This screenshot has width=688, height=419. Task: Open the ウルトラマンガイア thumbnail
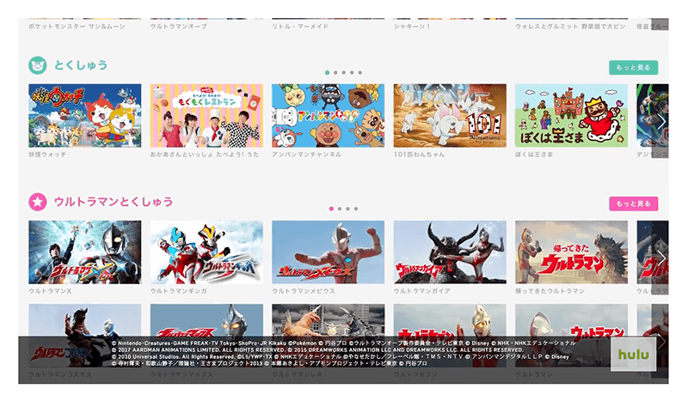coord(450,252)
